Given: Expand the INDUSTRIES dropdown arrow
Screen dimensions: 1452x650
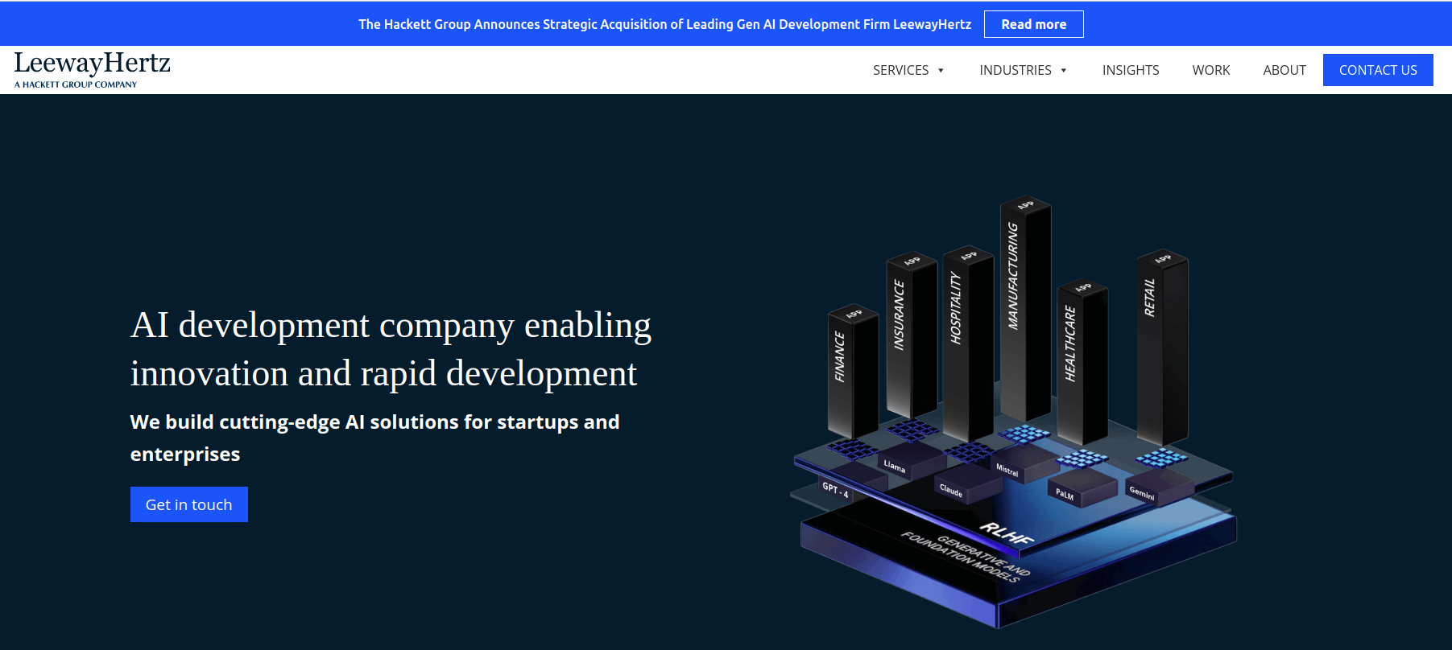Looking at the screenshot, I should pos(1063,71).
